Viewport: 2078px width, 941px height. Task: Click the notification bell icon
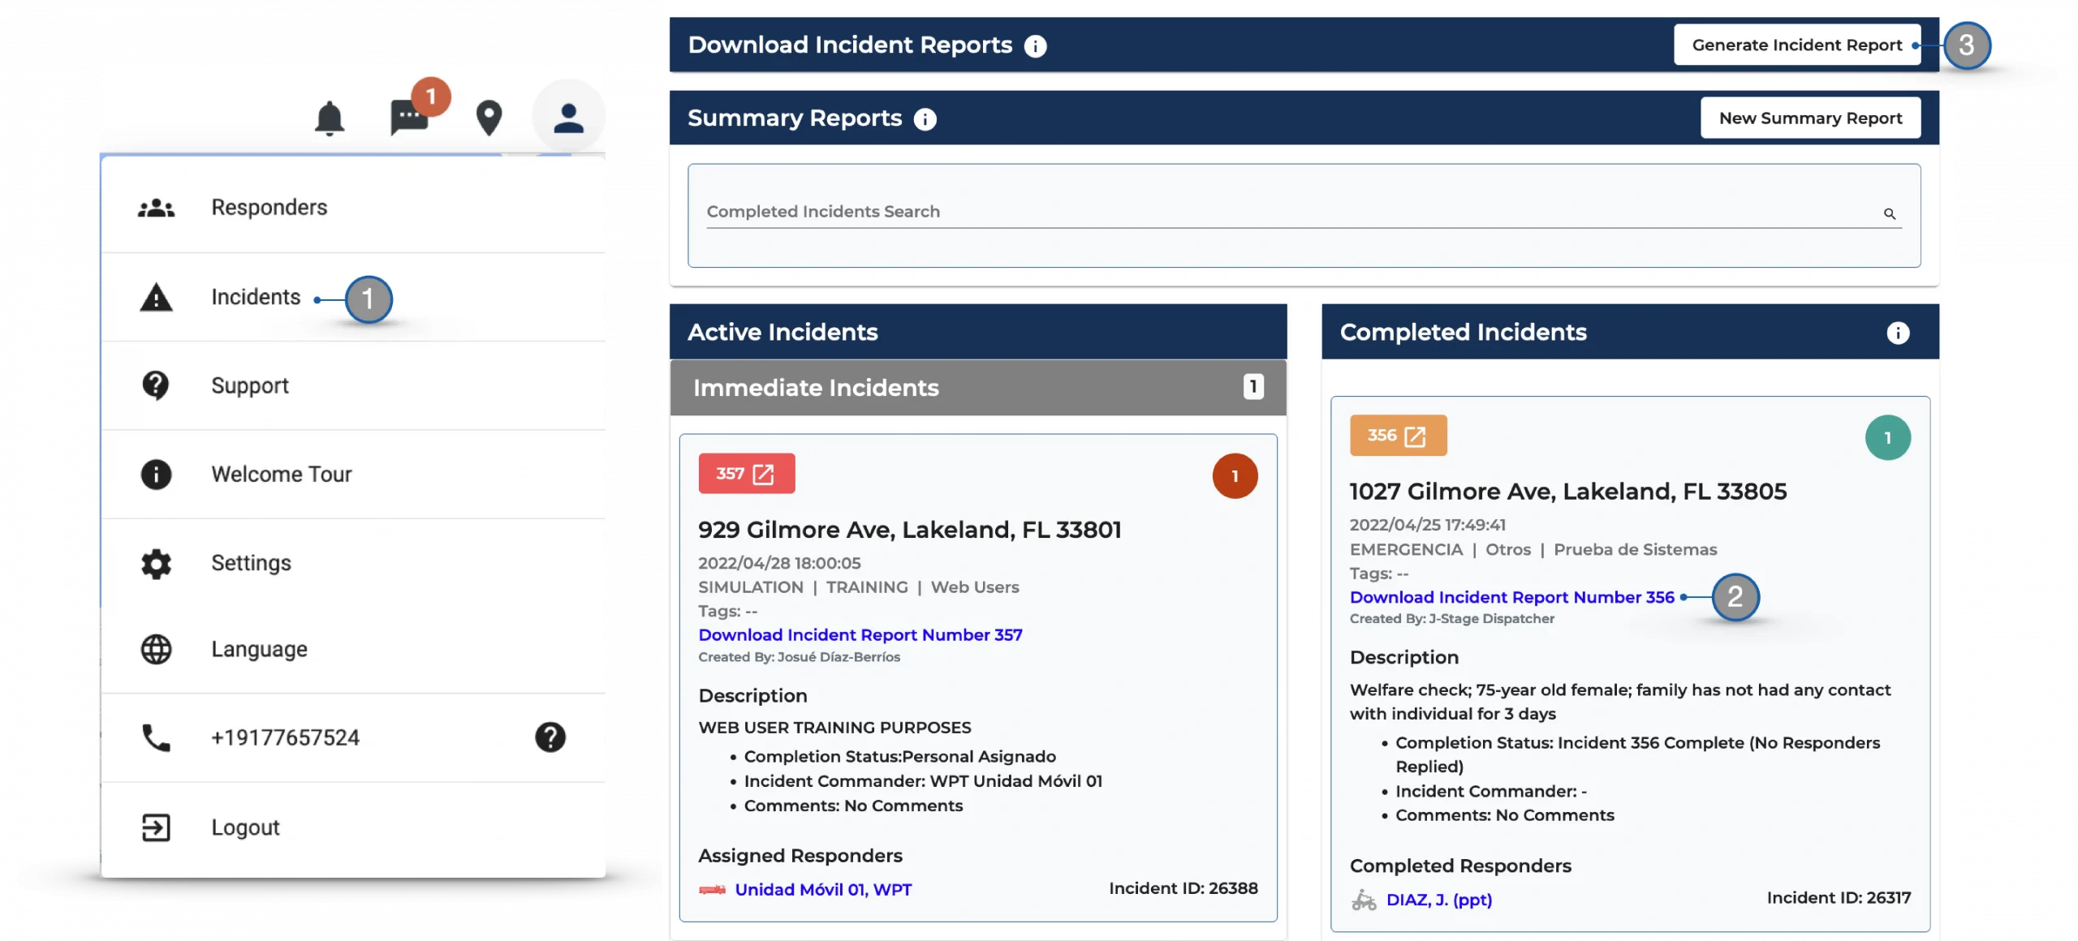tap(329, 118)
